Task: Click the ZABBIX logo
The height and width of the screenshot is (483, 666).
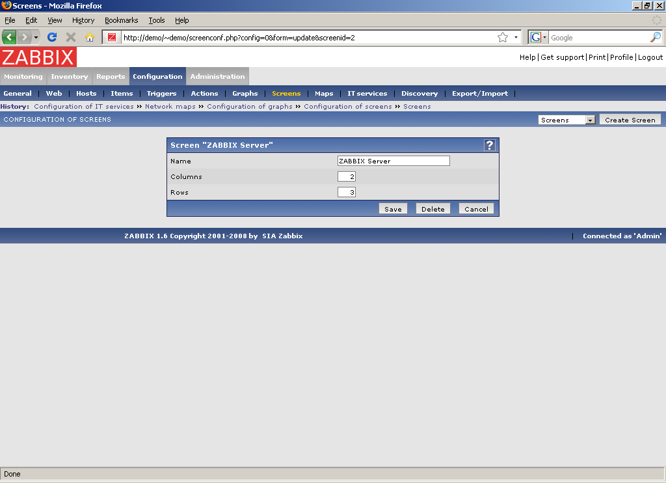Action: [x=38, y=57]
